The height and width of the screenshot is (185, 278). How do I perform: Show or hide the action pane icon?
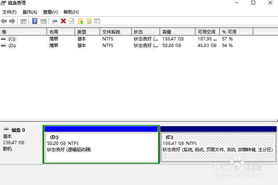43,21
